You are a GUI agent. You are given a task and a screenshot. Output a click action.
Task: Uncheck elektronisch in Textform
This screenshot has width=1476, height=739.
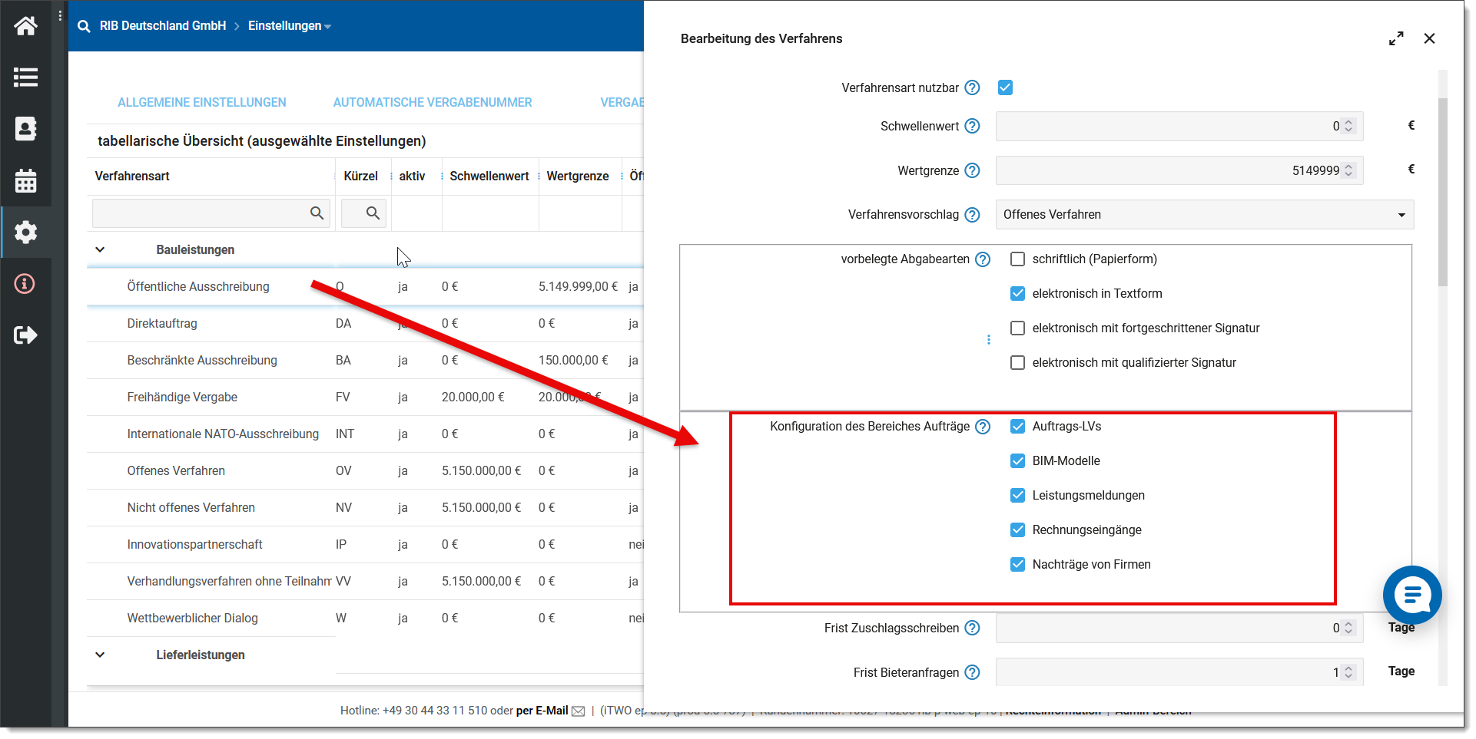point(1017,294)
